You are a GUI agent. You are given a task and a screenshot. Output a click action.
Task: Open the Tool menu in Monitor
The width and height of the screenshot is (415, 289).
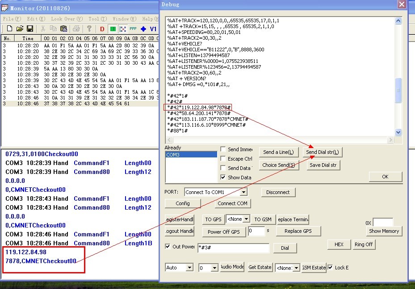coord(98,19)
